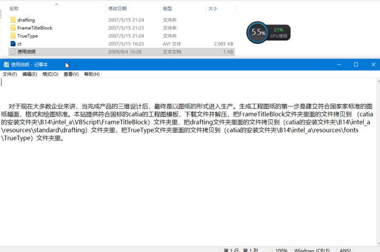Select the 使用说明 file name

(26, 52)
